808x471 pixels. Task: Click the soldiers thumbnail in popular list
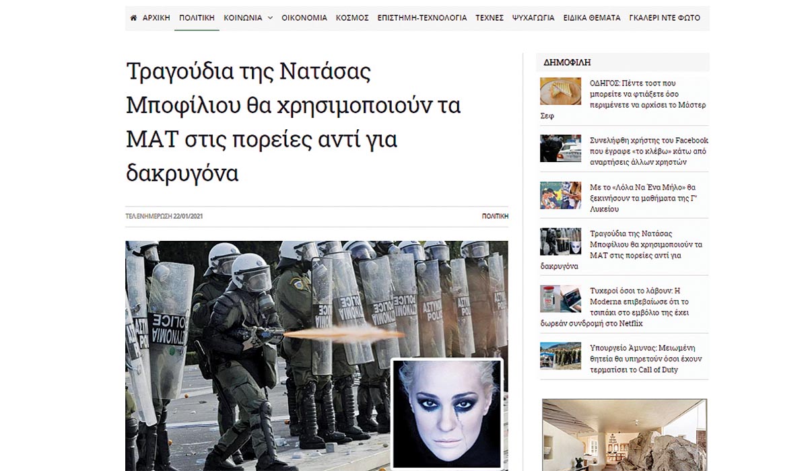tap(560, 356)
